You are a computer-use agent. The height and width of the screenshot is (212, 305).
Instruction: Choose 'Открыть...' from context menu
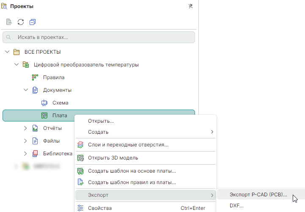pos(146,121)
